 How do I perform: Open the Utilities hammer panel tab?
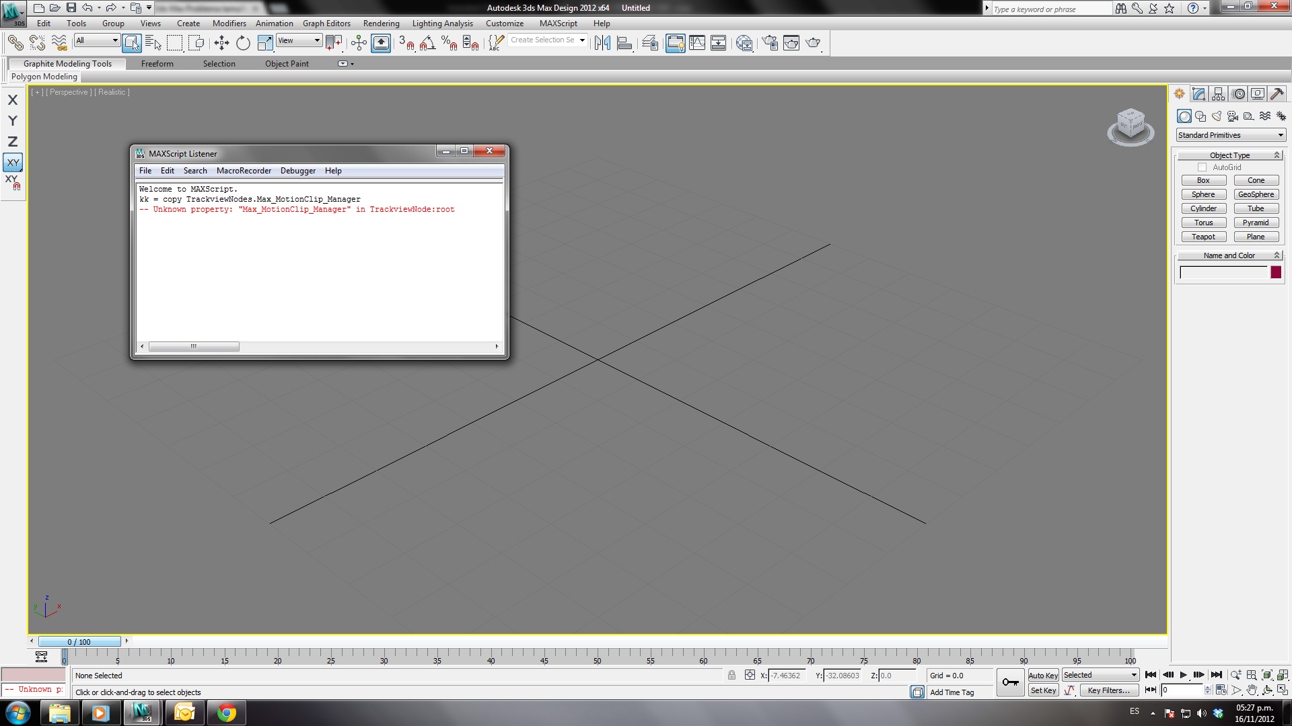coord(1277,94)
